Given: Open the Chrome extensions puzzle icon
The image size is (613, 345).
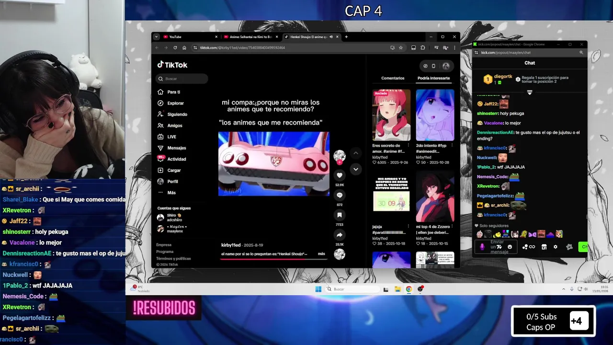Looking at the screenshot, I should [422, 47].
